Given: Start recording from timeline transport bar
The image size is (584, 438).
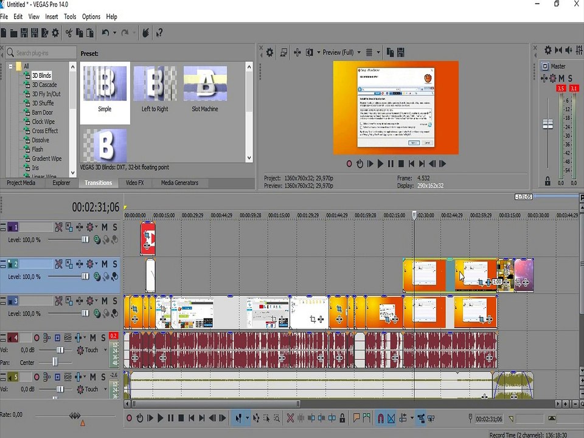Looking at the screenshot, I should 129,419.
